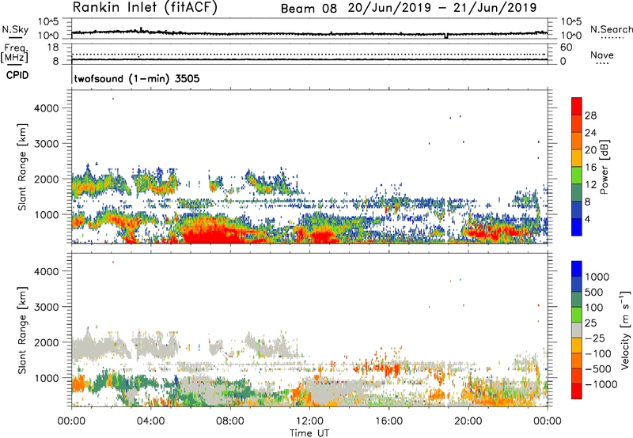
Task: Click the '24' value on Power colorbar
Action: pyautogui.click(x=590, y=133)
